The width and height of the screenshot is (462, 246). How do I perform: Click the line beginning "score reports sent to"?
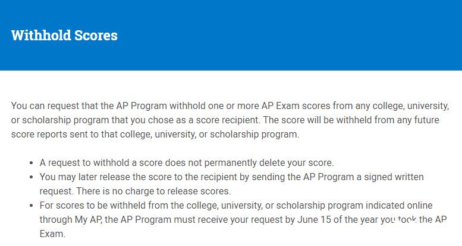click(x=155, y=135)
